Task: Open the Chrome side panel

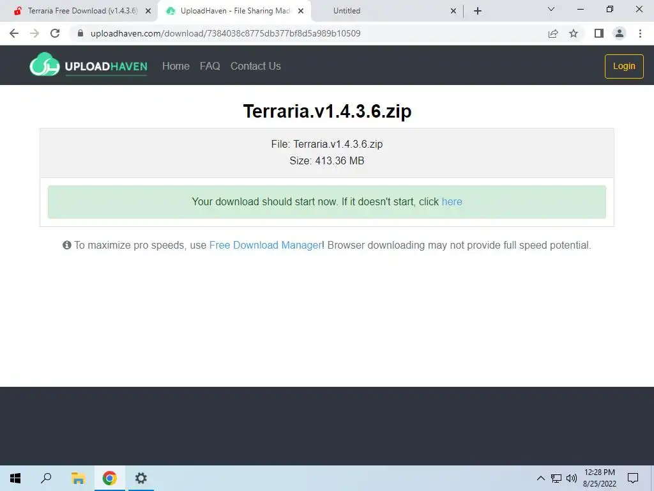Action: click(x=599, y=33)
